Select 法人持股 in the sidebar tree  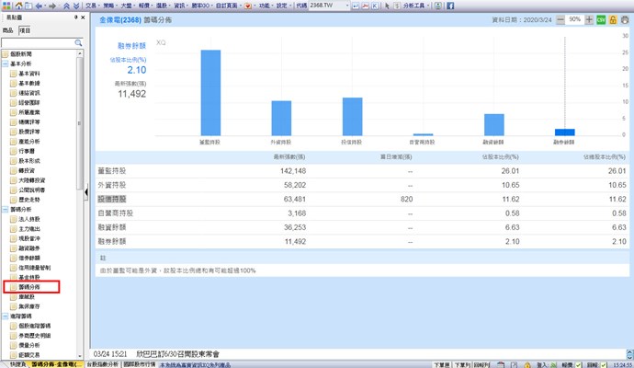(30, 220)
